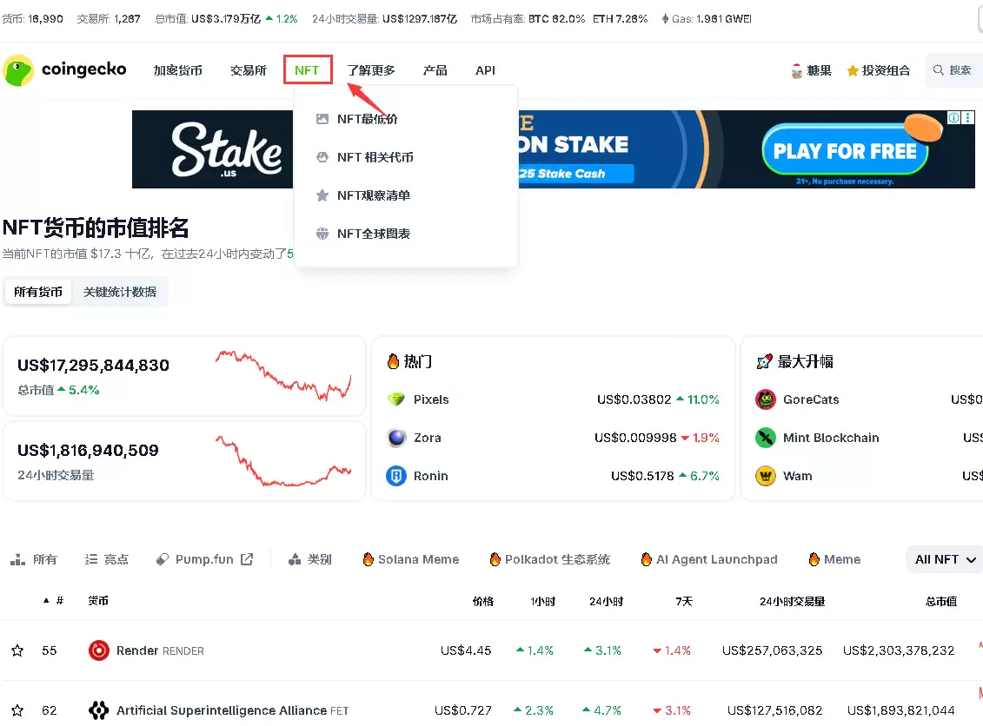This screenshot has width=983, height=726.
Task: Click the Render coin logo in the table
Action: 98,650
